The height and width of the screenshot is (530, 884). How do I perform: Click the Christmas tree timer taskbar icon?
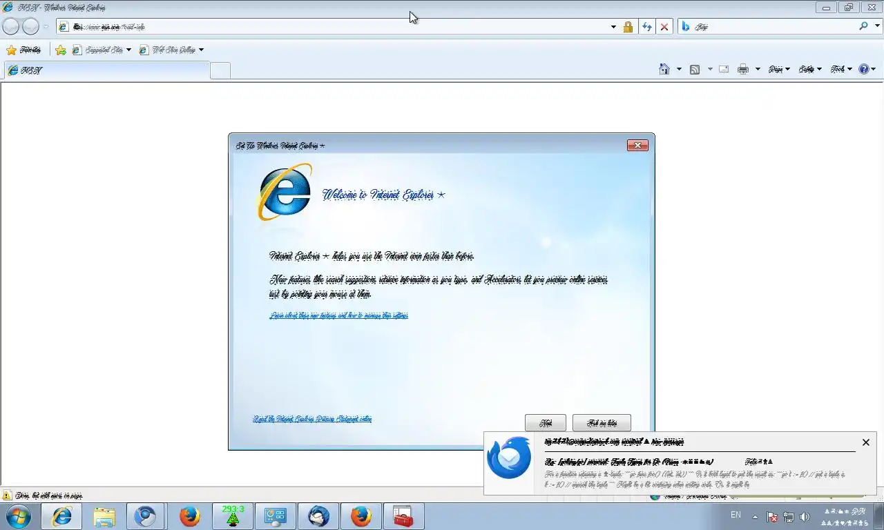coord(233,516)
